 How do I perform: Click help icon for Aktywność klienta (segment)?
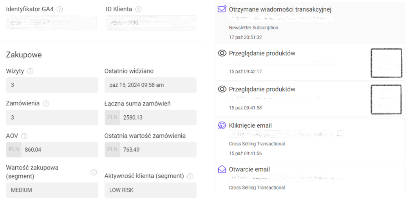point(190,176)
